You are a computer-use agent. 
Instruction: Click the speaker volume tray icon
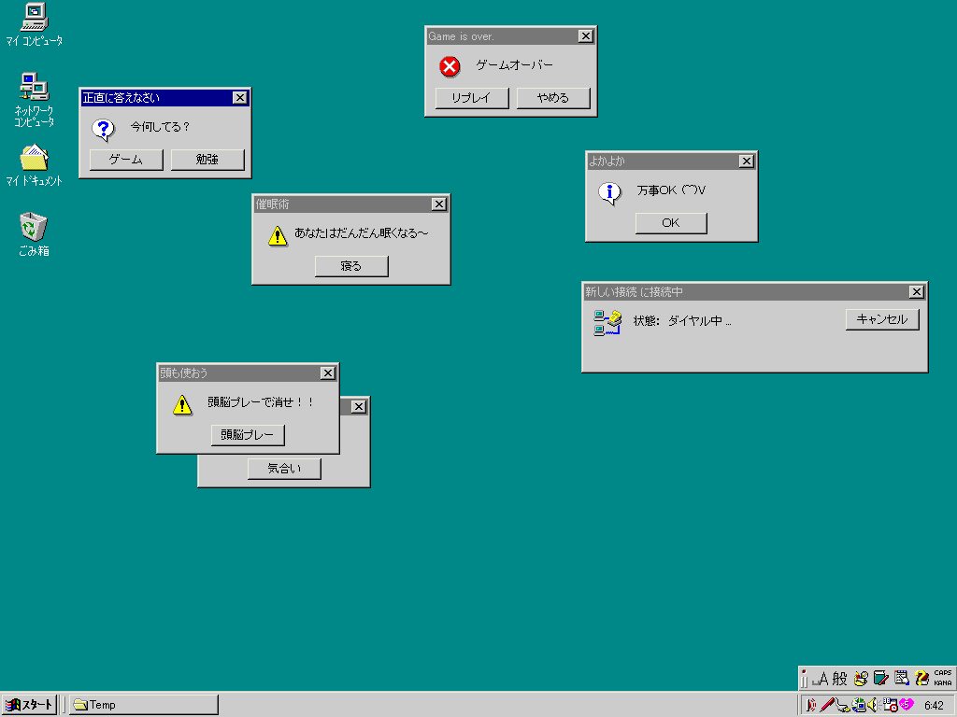(873, 705)
